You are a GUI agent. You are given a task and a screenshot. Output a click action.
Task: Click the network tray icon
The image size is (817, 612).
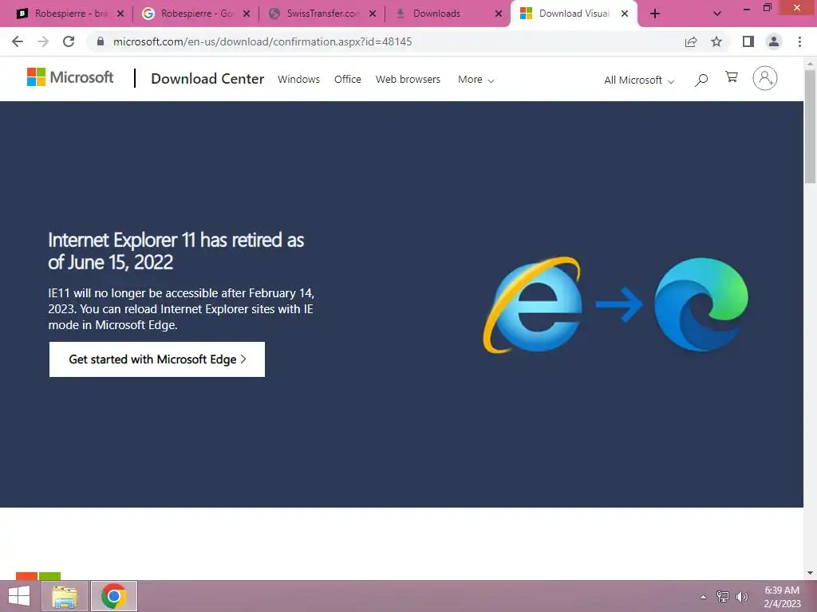pyautogui.click(x=723, y=597)
